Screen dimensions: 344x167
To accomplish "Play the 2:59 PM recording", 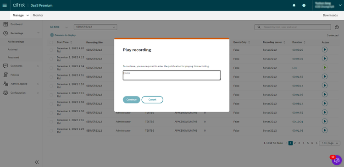I will [325, 103].
